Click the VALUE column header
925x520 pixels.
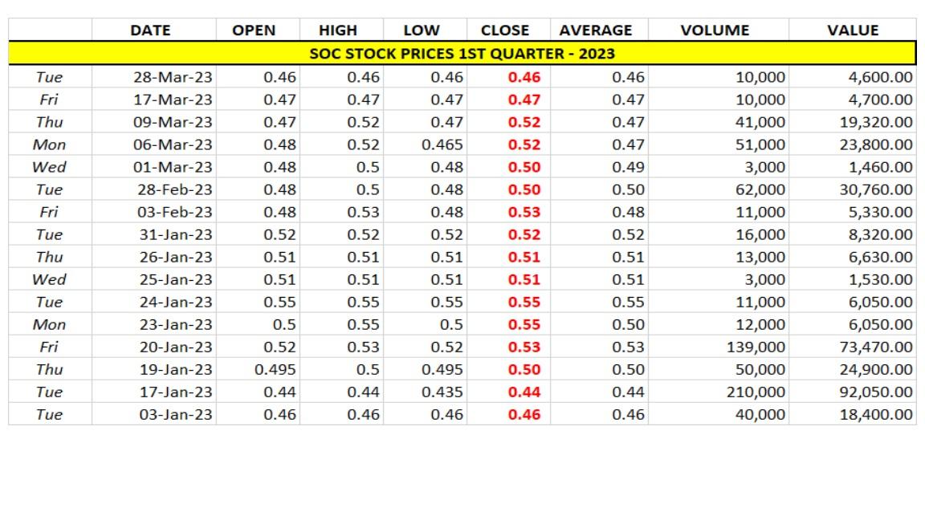(x=855, y=30)
